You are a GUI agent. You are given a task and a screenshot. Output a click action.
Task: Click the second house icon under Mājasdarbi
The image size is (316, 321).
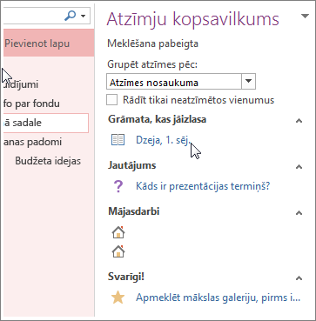(x=118, y=251)
